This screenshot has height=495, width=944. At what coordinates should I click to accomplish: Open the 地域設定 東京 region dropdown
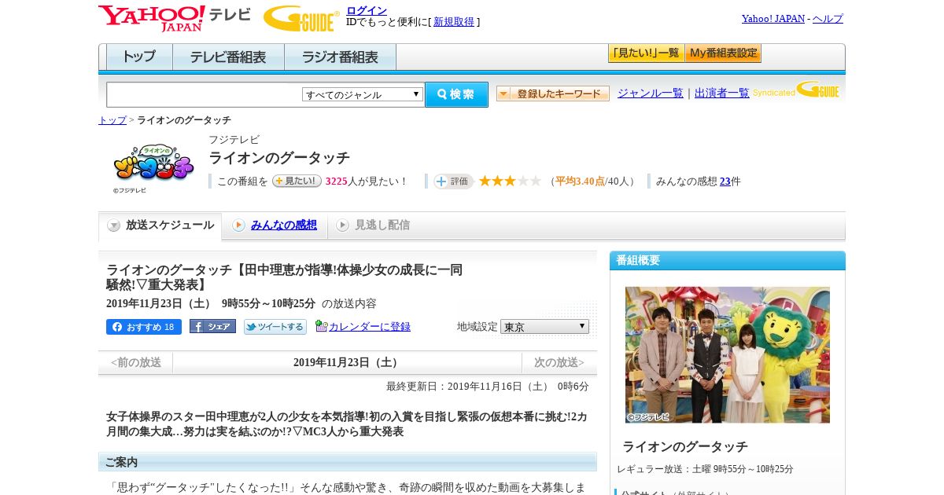544,327
